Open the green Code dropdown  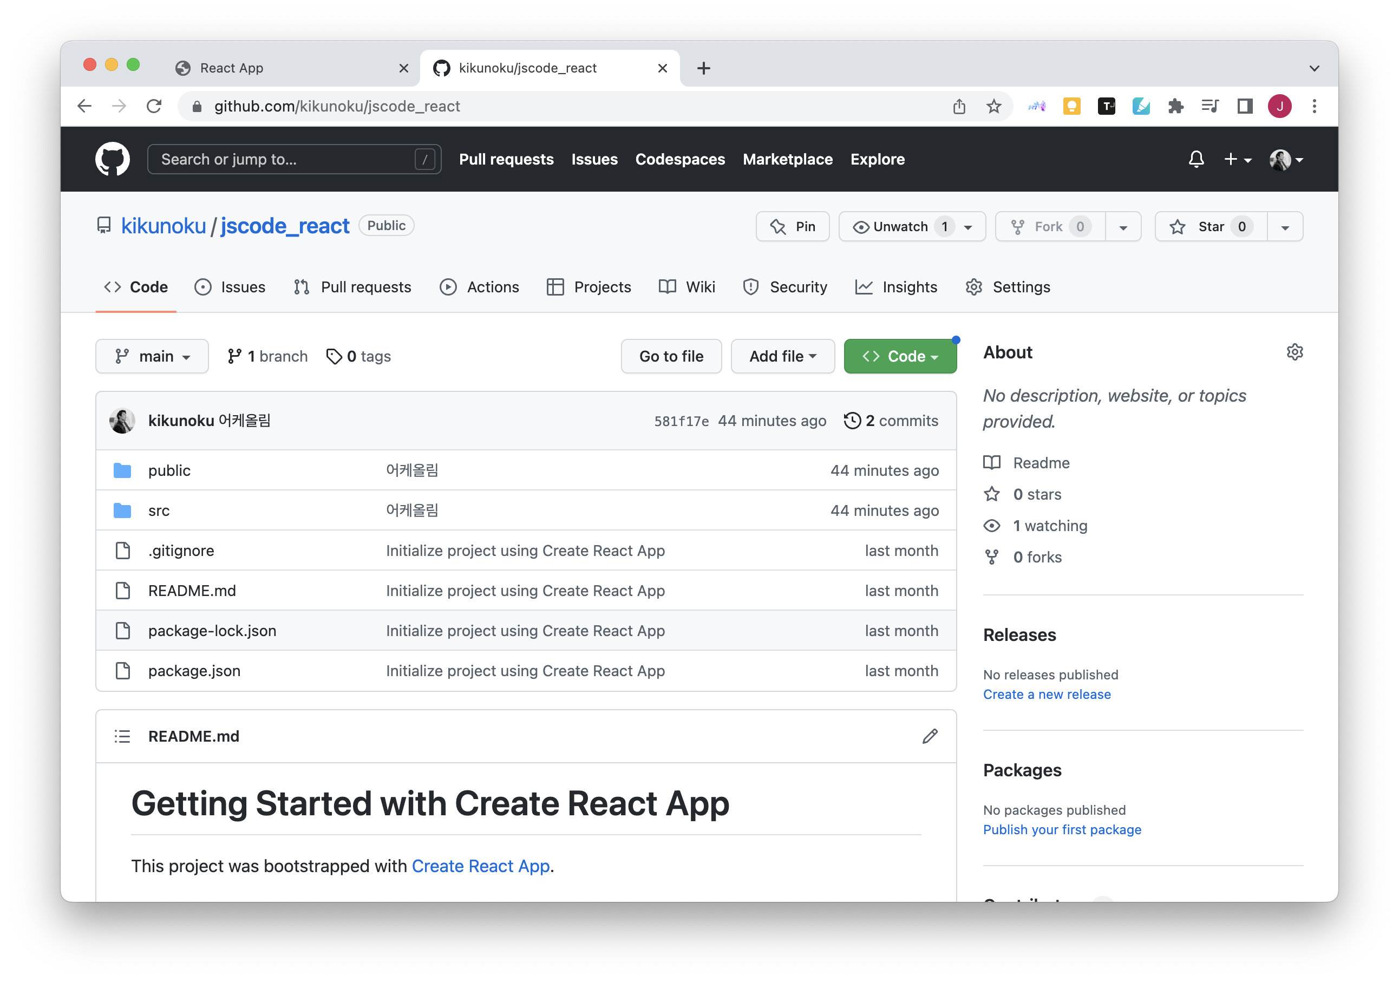click(x=900, y=356)
